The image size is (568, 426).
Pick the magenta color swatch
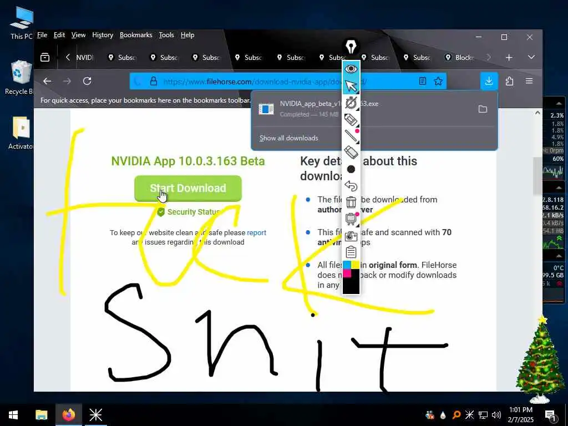347,273
